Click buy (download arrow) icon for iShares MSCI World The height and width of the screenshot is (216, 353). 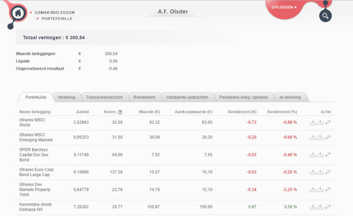click(x=313, y=122)
